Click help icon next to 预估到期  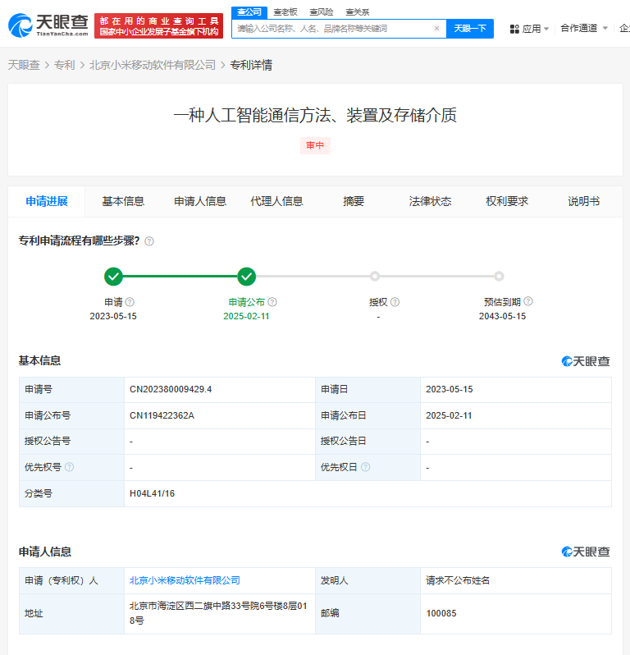tap(527, 302)
